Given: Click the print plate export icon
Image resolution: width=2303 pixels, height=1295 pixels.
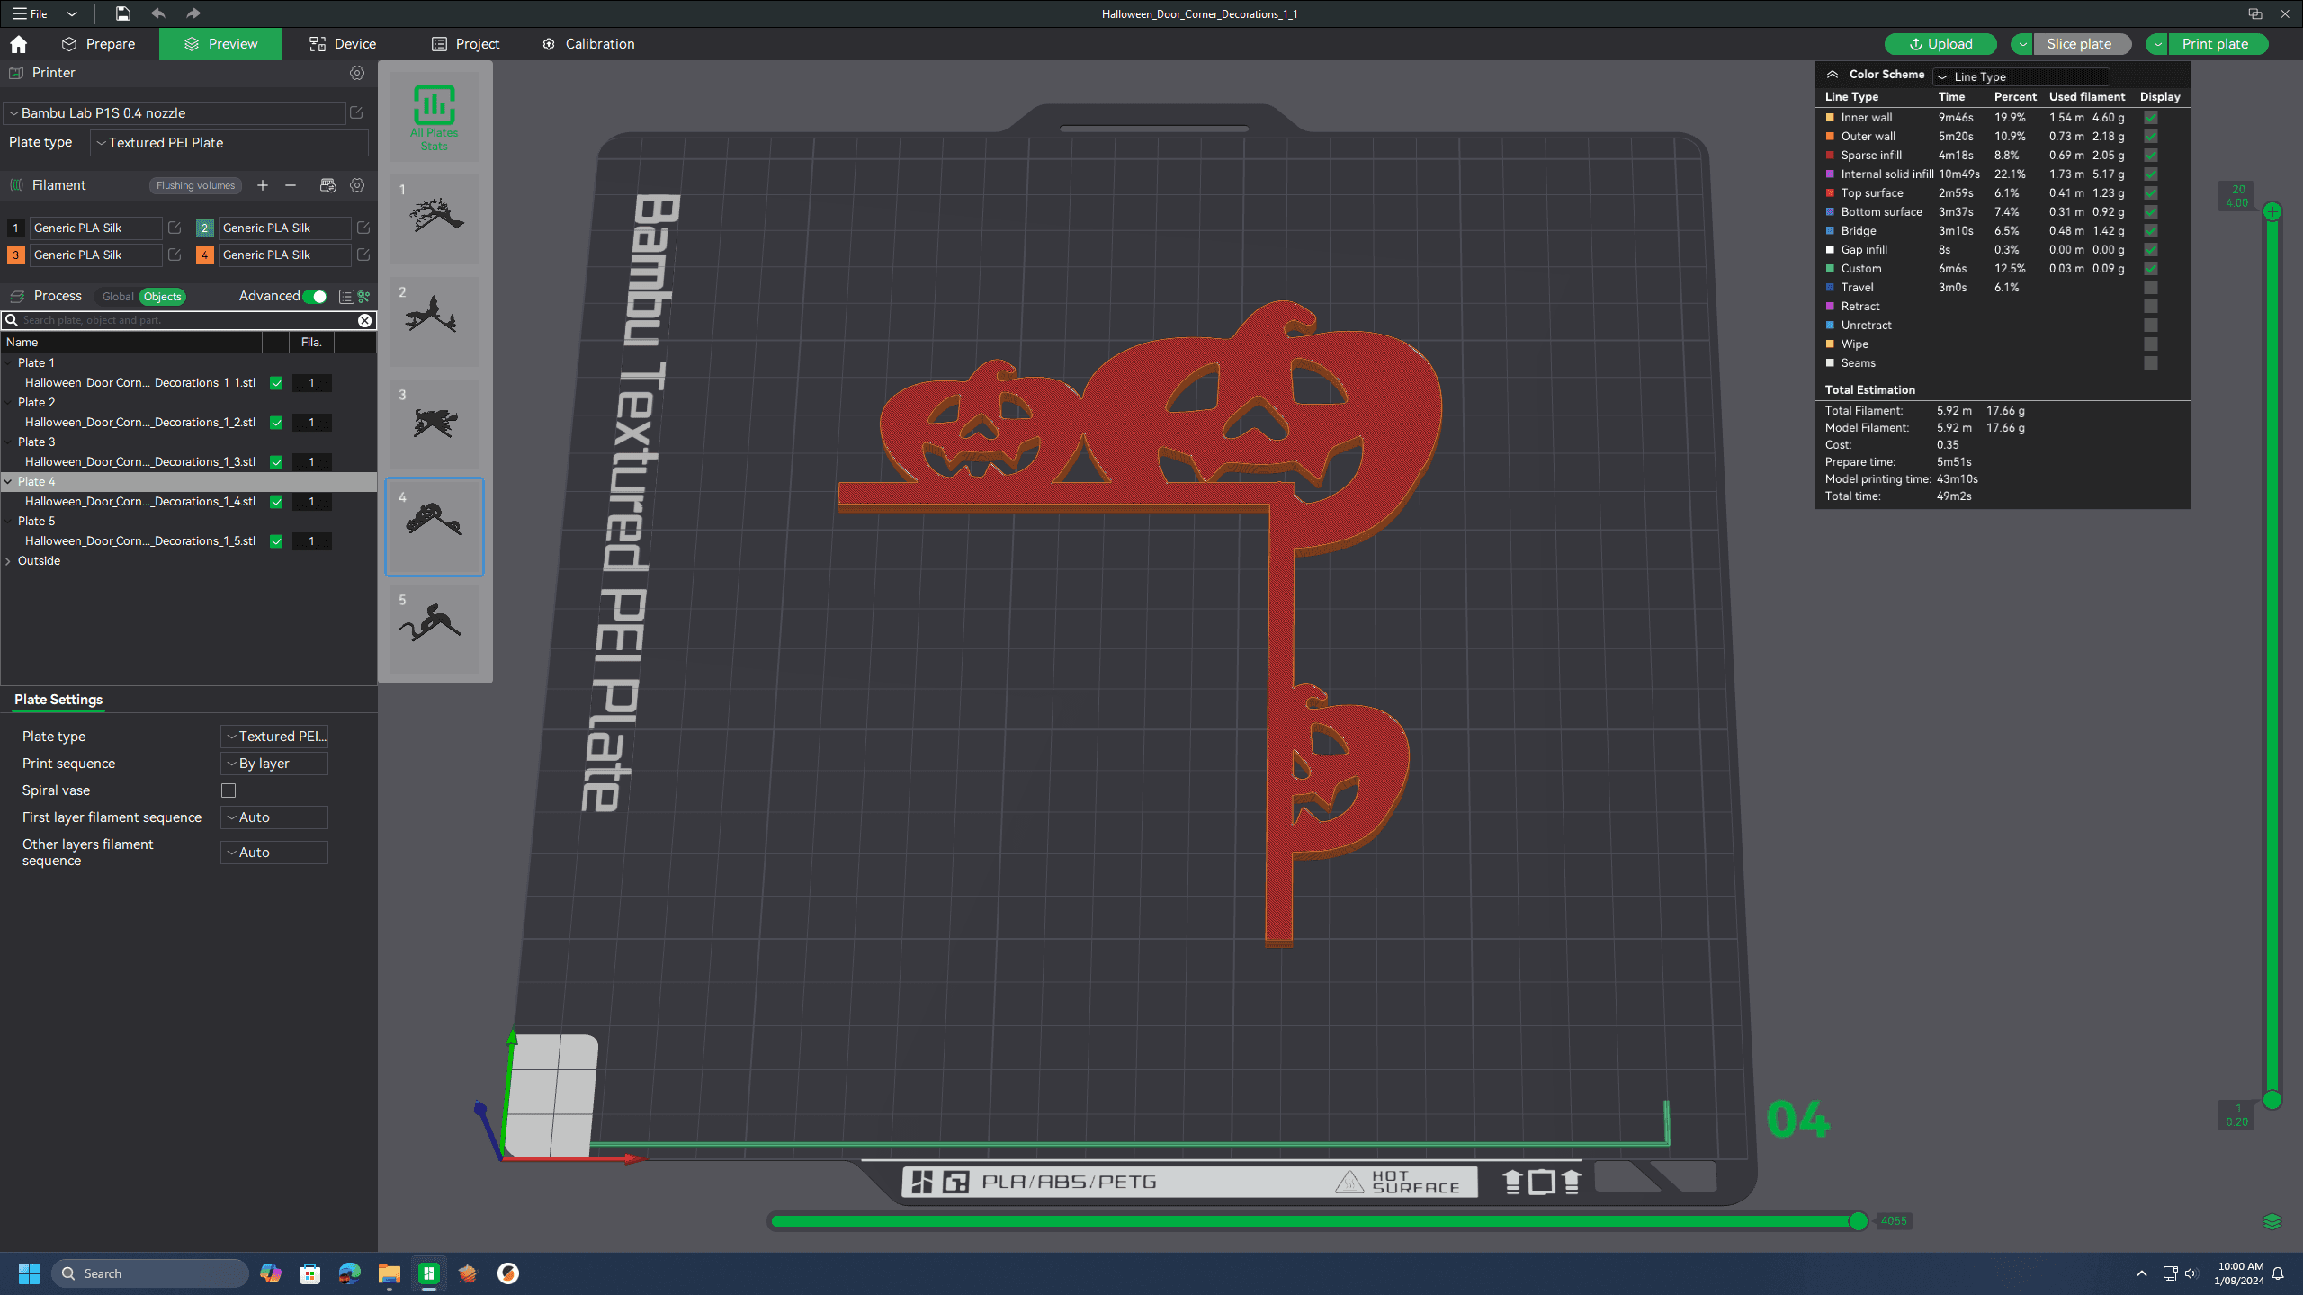Looking at the screenshot, I should point(2157,42).
